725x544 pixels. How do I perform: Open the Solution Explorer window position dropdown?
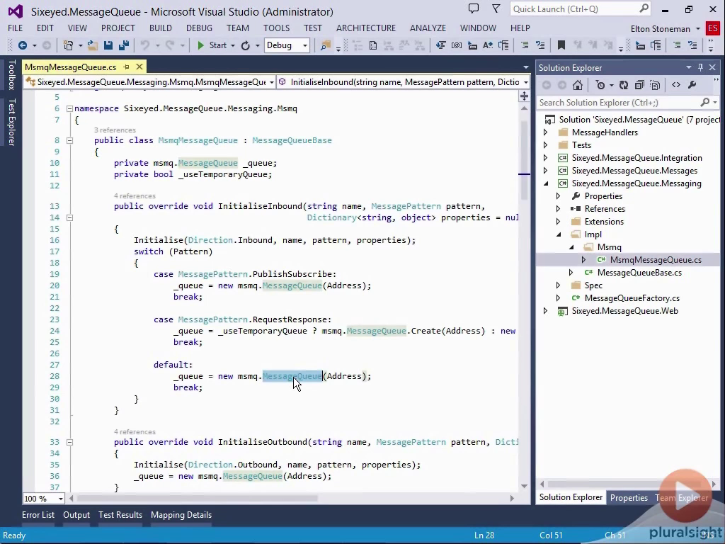tap(689, 67)
